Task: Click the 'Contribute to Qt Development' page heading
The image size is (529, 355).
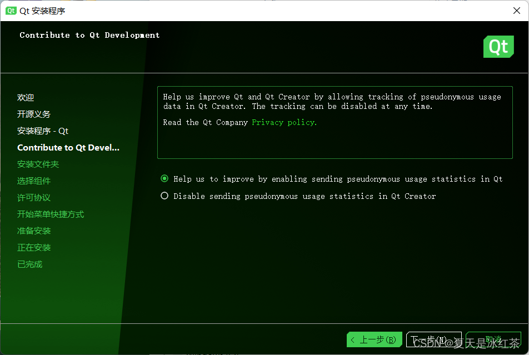Action: (x=89, y=35)
